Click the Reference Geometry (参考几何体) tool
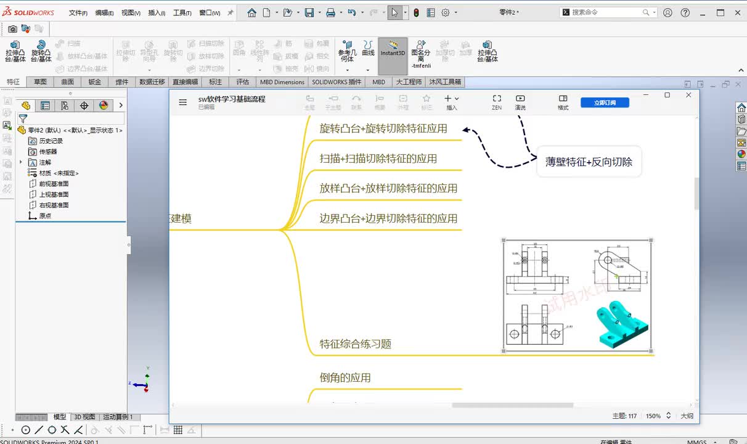Viewport: 747px width, 444px height. coord(347,51)
